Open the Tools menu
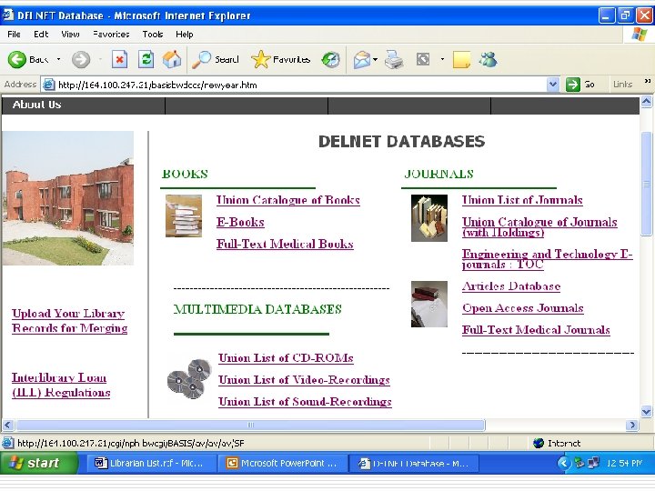 pos(153,35)
